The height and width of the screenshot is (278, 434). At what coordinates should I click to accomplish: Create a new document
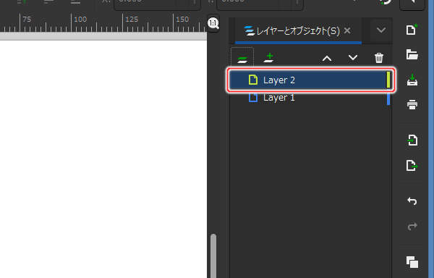412,30
